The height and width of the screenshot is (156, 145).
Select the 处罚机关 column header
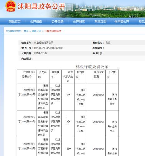point(112,76)
